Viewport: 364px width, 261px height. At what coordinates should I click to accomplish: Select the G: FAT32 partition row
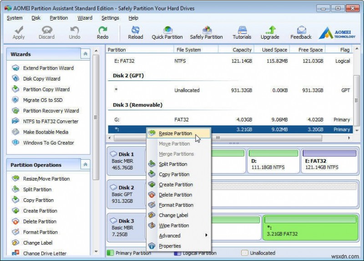(x=230, y=120)
